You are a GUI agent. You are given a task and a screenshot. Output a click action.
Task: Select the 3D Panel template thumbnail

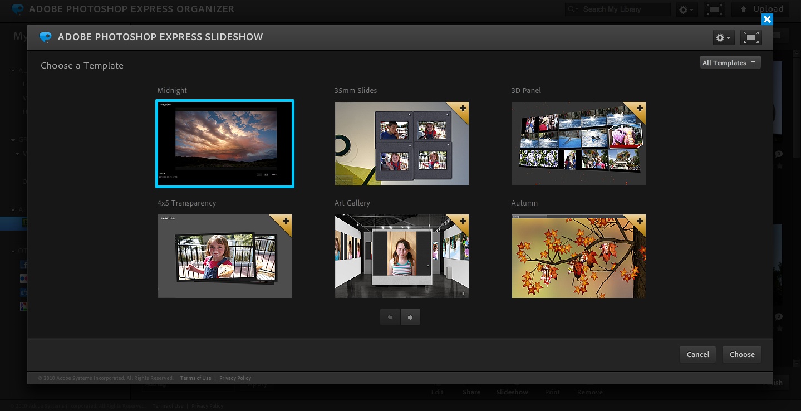(579, 144)
